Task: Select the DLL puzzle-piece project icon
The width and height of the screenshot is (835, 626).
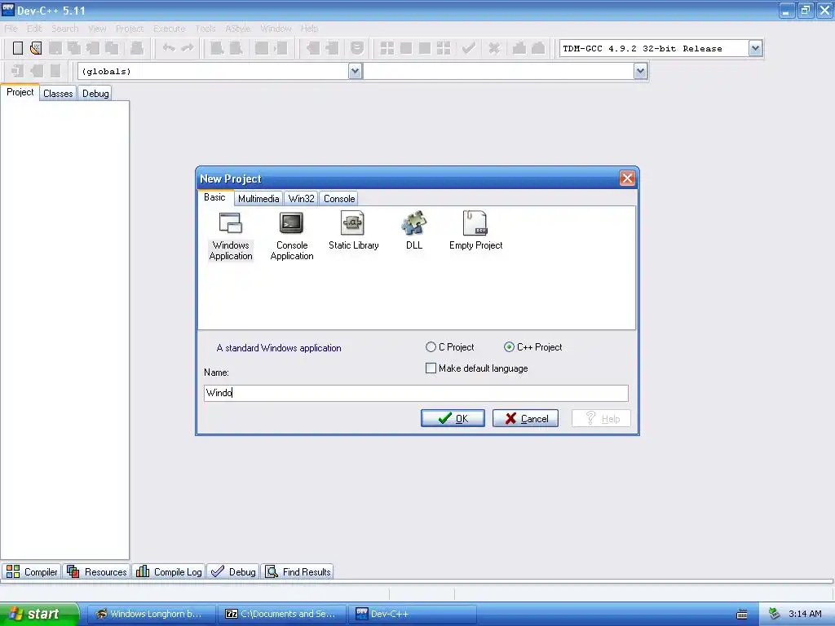Action: (x=413, y=231)
